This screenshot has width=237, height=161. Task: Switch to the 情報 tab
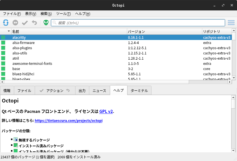click(x=7, y=91)
